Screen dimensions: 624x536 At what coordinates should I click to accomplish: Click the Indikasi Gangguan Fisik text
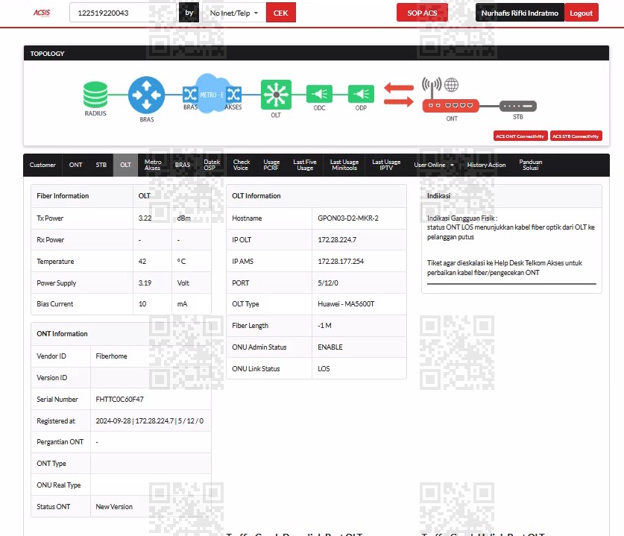[462, 218]
